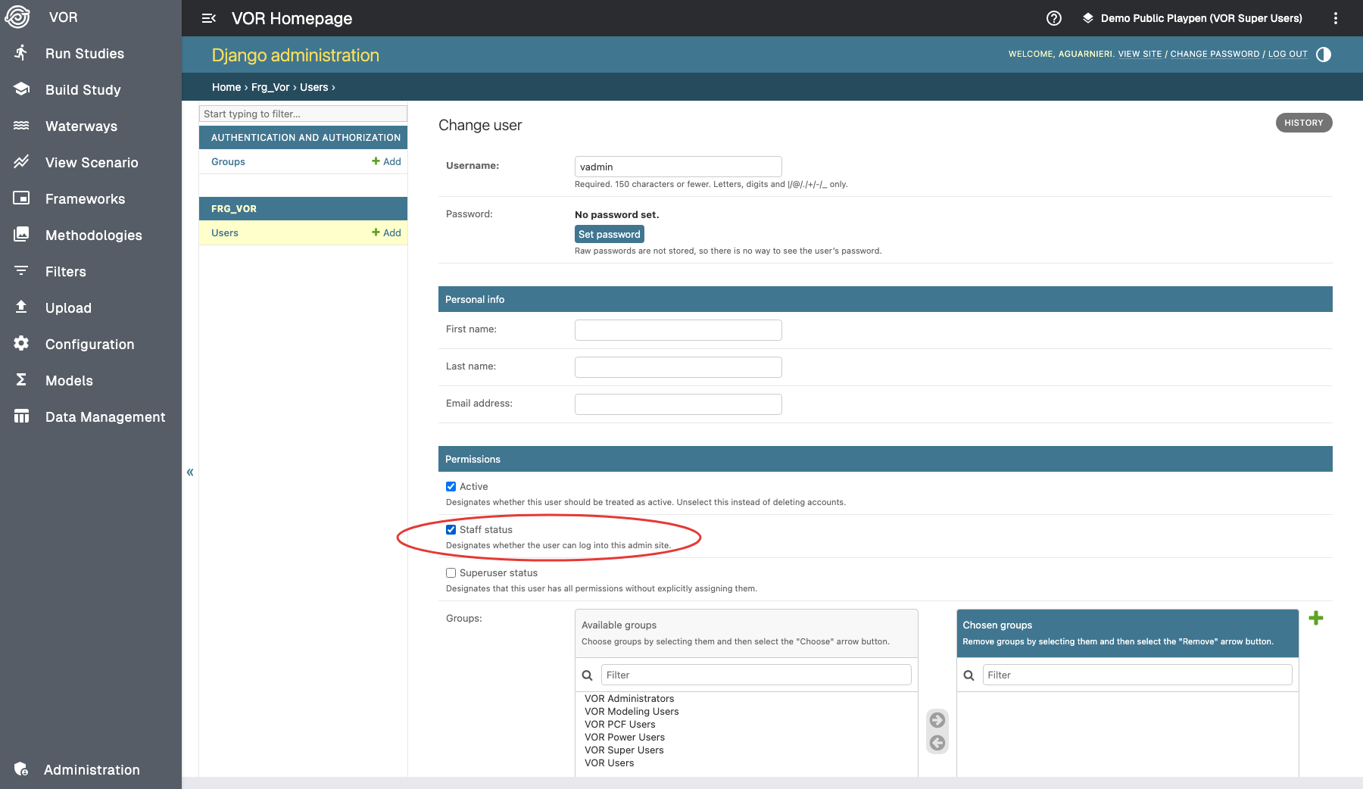This screenshot has width=1363, height=789.
Task: Open Run Studies in the sidebar
Action: pyautogui.click(x=84, y=54)
